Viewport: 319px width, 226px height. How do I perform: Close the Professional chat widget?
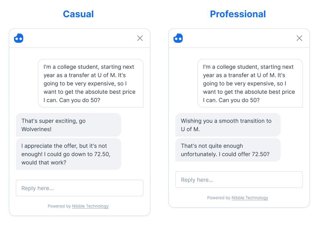click(299, 38)
